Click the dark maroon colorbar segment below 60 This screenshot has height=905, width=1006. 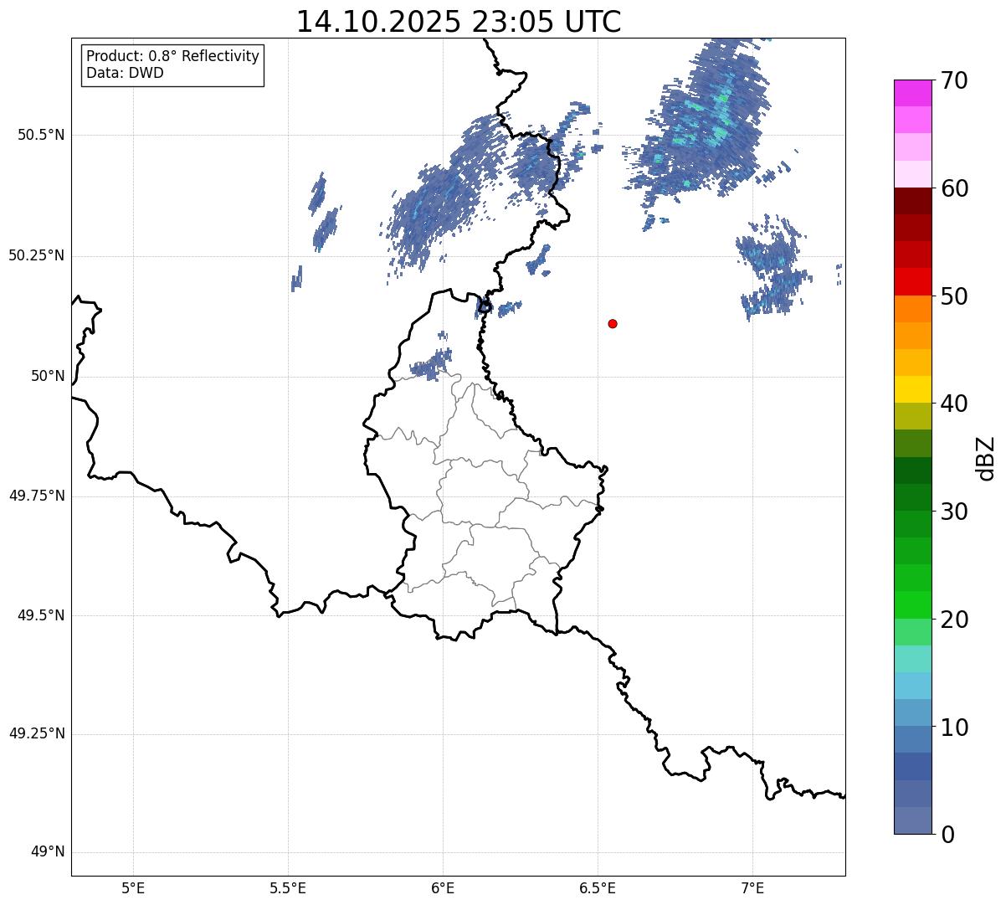coord(913,201)
